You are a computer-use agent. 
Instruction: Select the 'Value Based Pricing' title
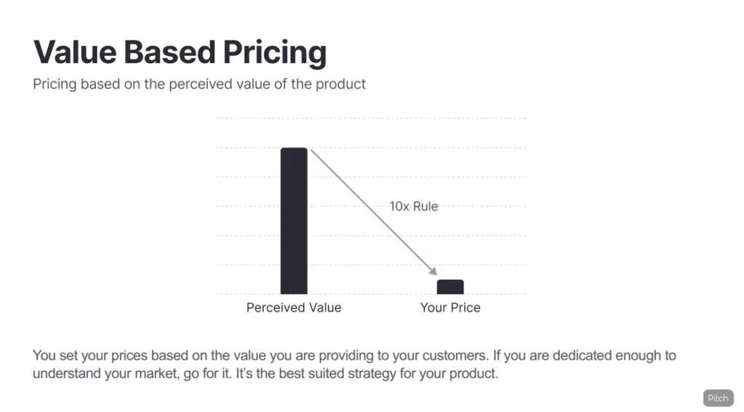(179, 52)
